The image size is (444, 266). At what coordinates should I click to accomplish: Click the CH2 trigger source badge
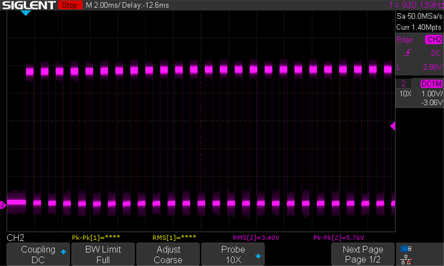pyautogui.click(x=434, y=40)
